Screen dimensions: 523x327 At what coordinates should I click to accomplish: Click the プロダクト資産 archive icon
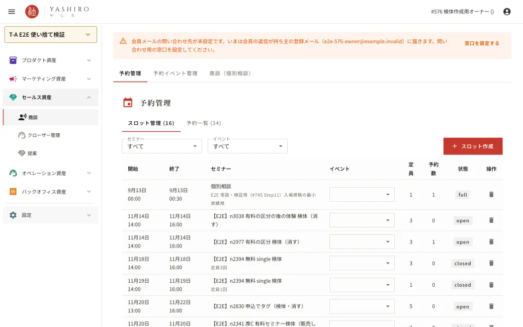13,60
